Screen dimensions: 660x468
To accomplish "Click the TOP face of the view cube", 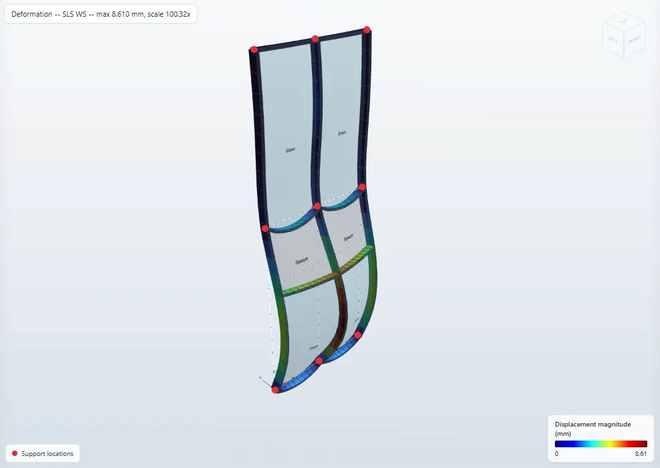I will (x=623, y=21).
